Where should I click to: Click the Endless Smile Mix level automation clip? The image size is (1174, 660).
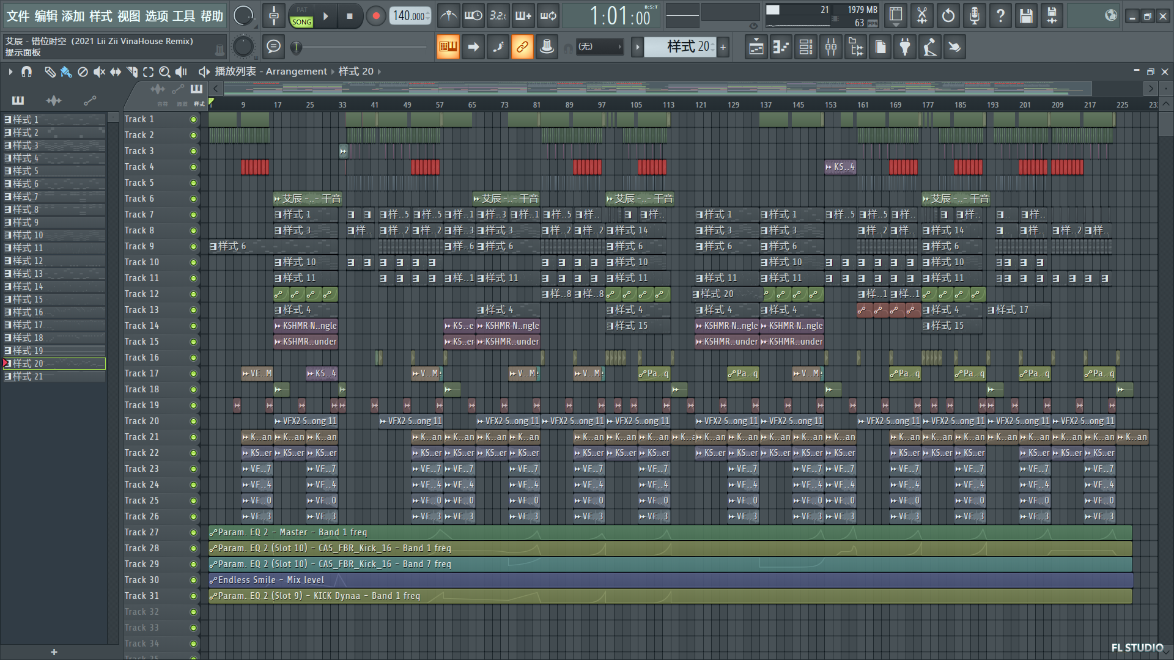click(671, 580)
